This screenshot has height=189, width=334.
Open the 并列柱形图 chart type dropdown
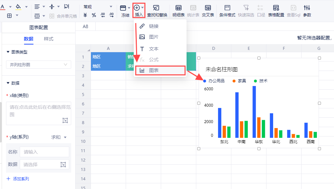click(38, 65)
